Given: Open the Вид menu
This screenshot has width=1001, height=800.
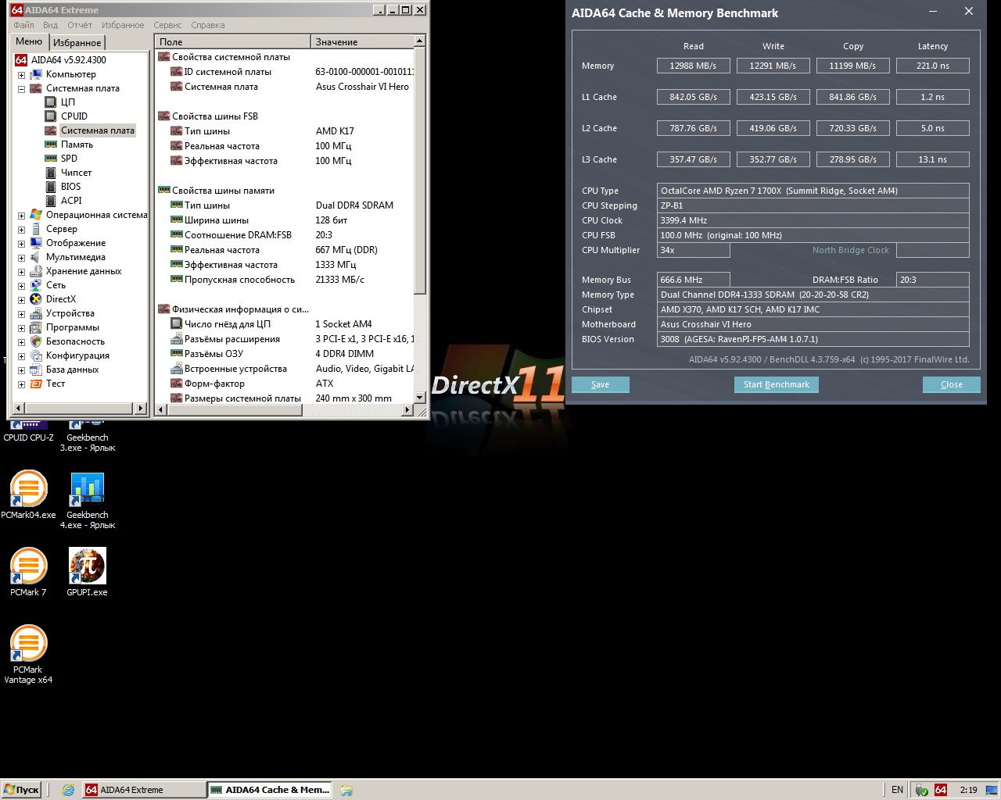Looking at the screenshot, I should click(50, 25).
